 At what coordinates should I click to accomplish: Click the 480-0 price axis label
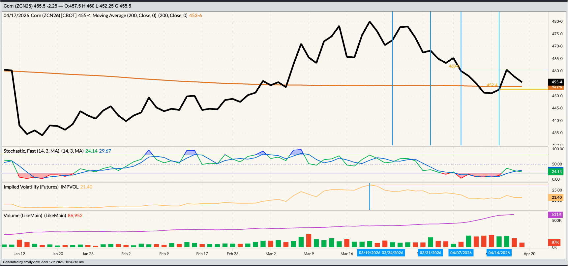coord(557,21)
